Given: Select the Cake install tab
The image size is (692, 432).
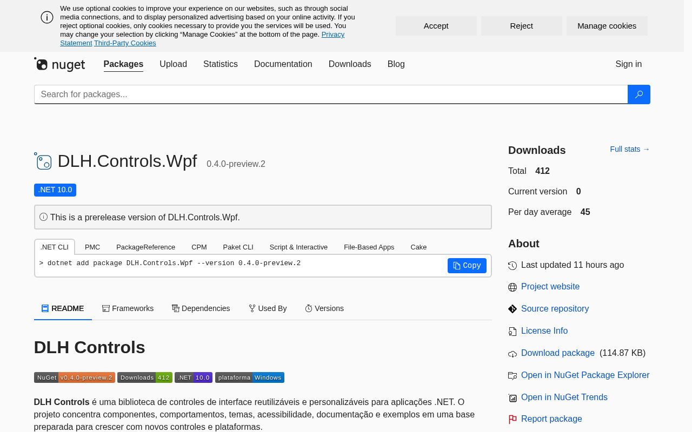Looking at the screenshot, I should (x=418, y=247).
